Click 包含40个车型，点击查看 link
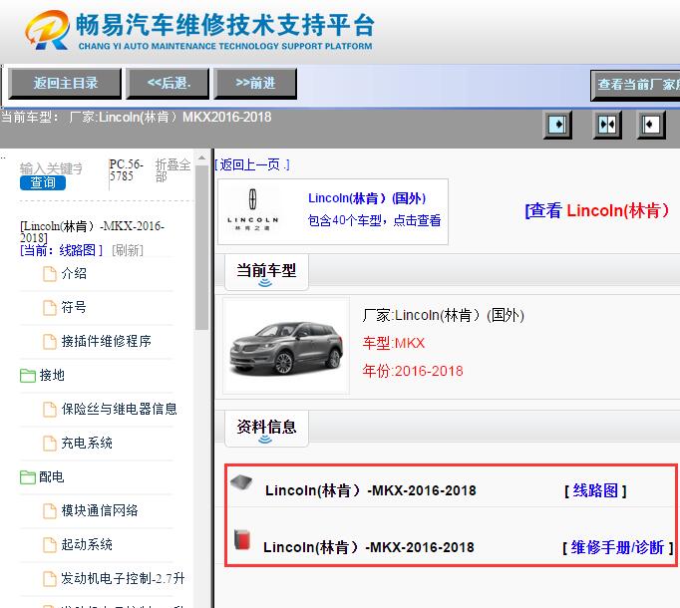 (x=374, y=220)
